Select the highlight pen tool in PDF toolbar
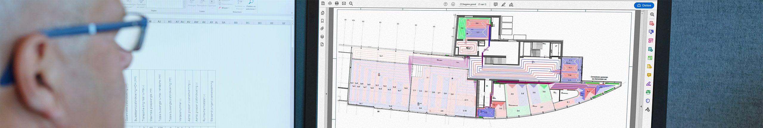The width and height of the screenshot is (763, 128). click(503, 4)
